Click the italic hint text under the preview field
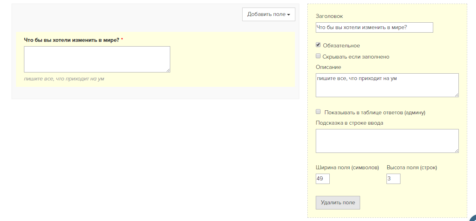 pyautogui.click(x=66, y=79)
